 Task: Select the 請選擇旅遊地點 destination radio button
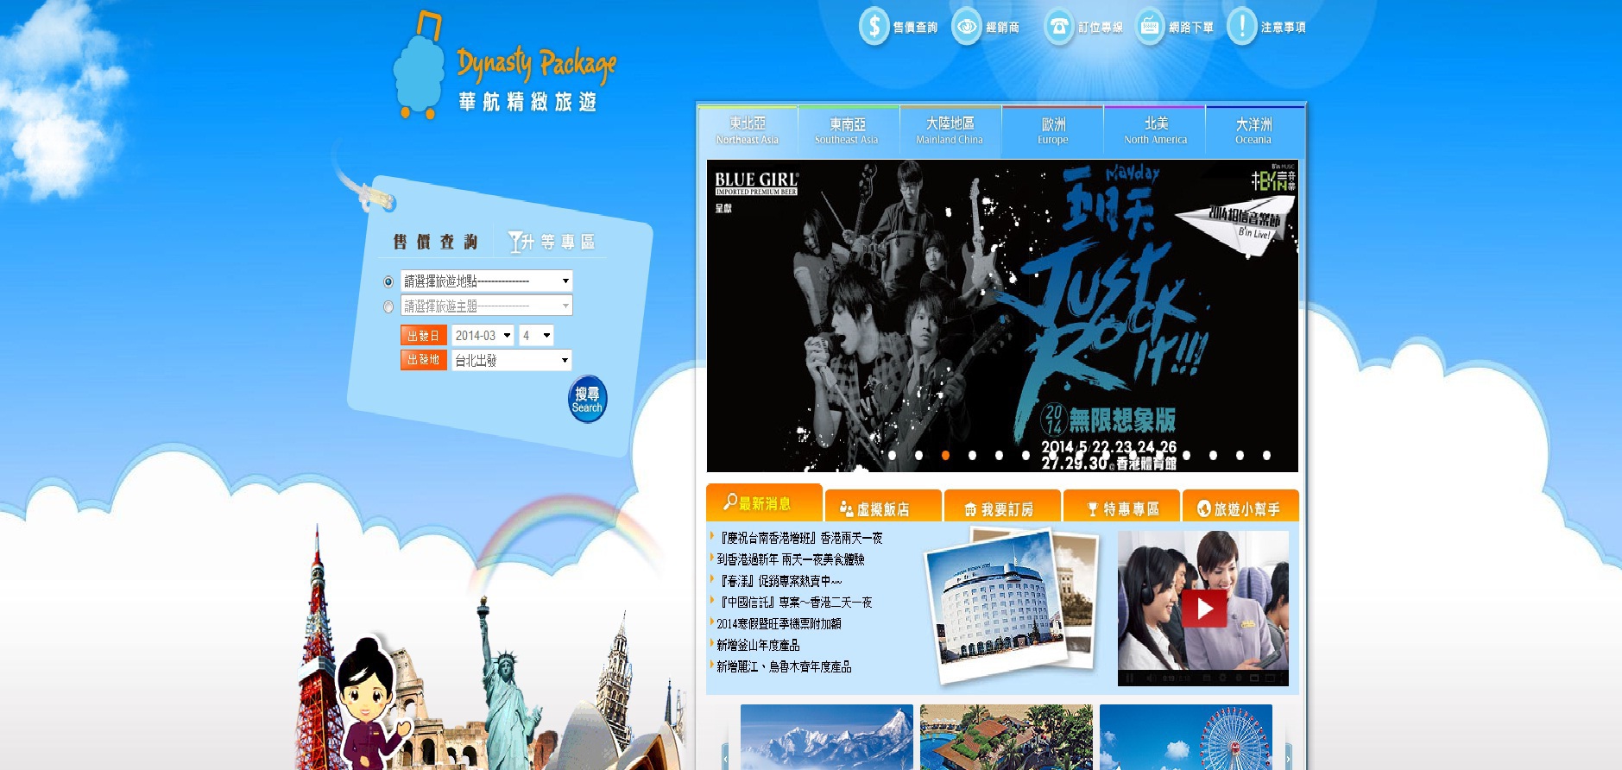point(388,281)
